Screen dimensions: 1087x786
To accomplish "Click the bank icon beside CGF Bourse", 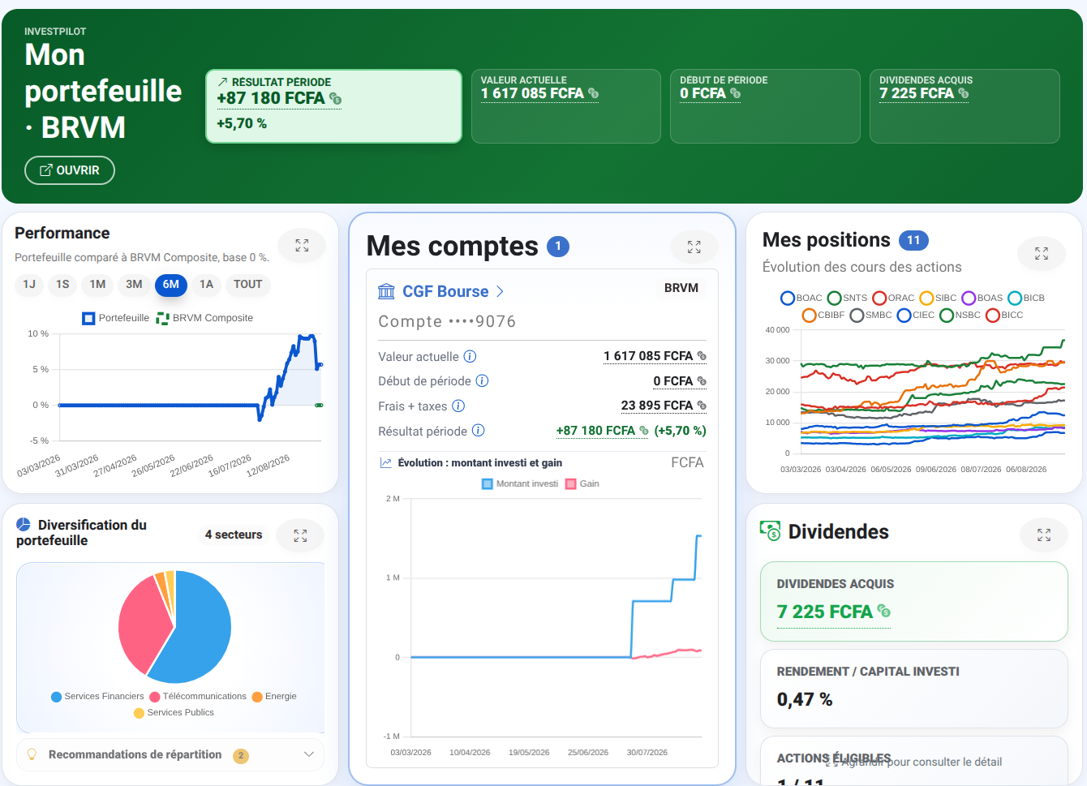I will coord(387,291).
